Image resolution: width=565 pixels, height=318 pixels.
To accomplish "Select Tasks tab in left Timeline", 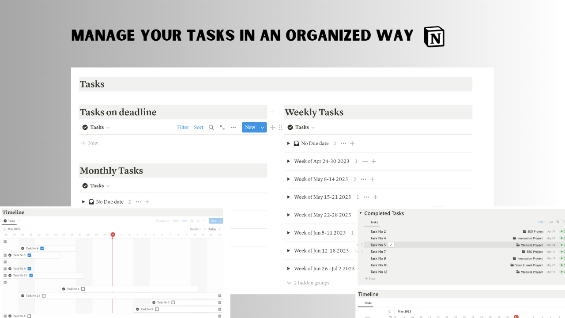I will [9, 221].
